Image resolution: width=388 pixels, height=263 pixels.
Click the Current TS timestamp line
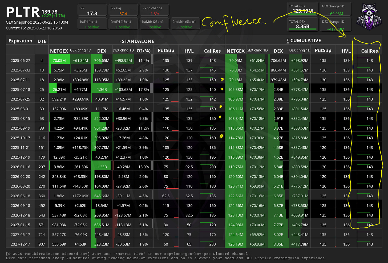34,28
